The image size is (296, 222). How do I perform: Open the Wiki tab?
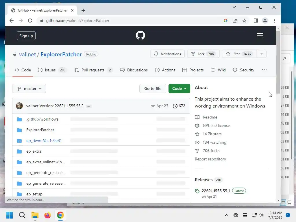(x=218, y=70)
